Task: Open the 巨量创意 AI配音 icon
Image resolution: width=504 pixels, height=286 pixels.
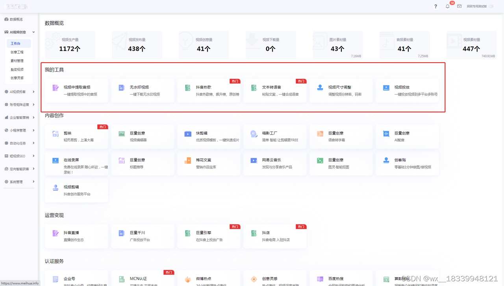Action: pos(386,134)
